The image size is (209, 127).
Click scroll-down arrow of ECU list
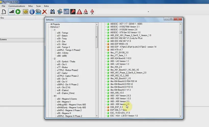[x=180, y=116]
